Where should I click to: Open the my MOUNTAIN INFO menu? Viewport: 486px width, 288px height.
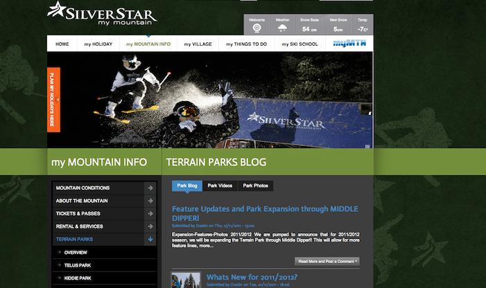(148, 44)
